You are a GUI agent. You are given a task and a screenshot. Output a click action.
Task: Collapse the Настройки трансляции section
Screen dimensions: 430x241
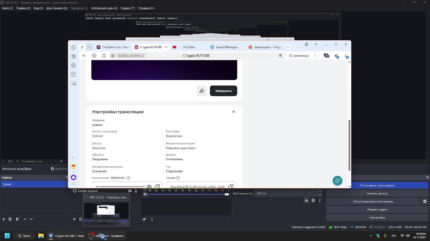click(233, 112)
